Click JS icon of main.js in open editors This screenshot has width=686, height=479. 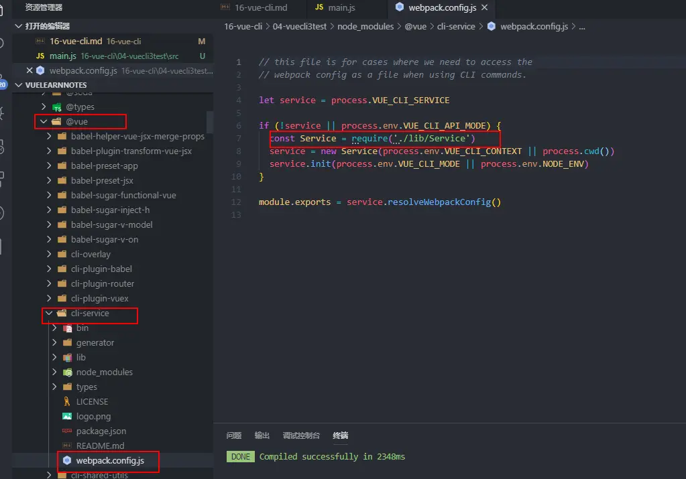pyautogui.click(x=40, y=56)
